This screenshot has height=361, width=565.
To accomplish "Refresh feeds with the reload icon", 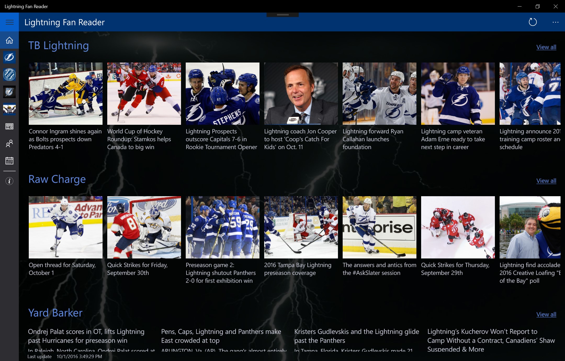I will click(533, 22).
